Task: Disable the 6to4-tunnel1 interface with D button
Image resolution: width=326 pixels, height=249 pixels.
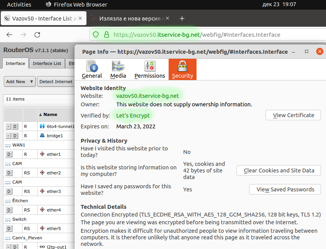Action: tap(15, 126)
